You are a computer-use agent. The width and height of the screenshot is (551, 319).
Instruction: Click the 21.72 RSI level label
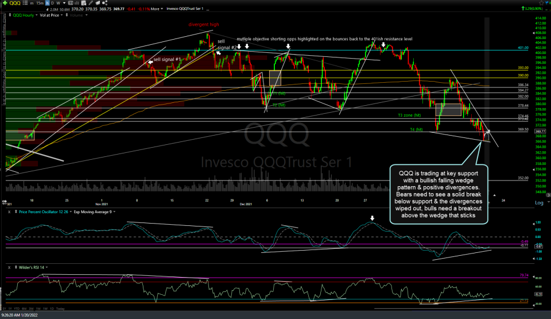(x=524, y=301)
